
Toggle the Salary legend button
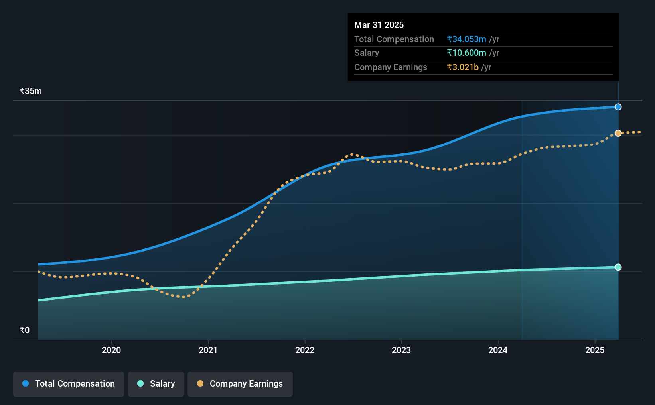click(x=156, y=384)
